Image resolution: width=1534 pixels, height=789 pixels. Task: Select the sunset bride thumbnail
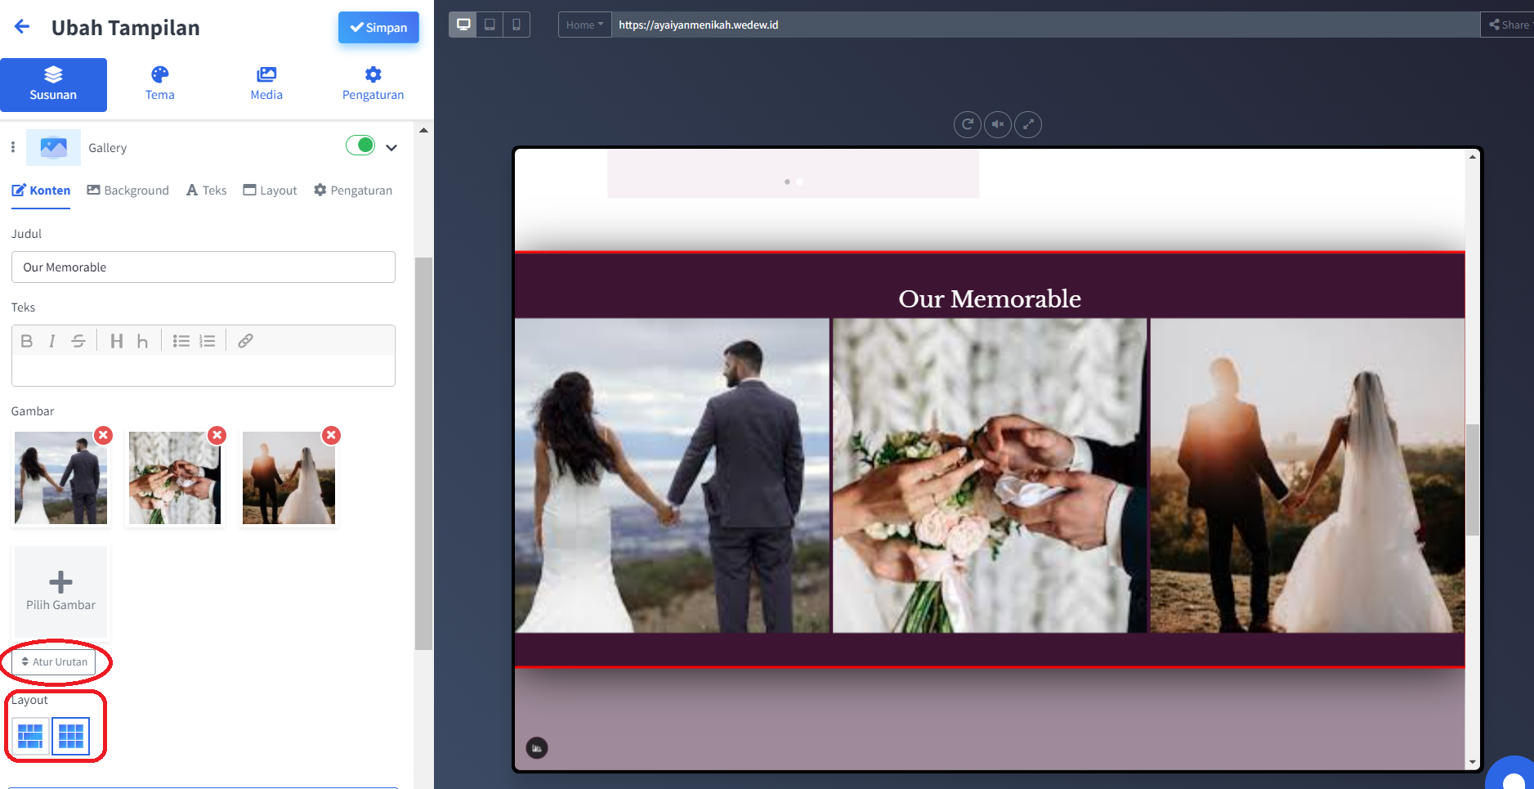coord(288,478)
